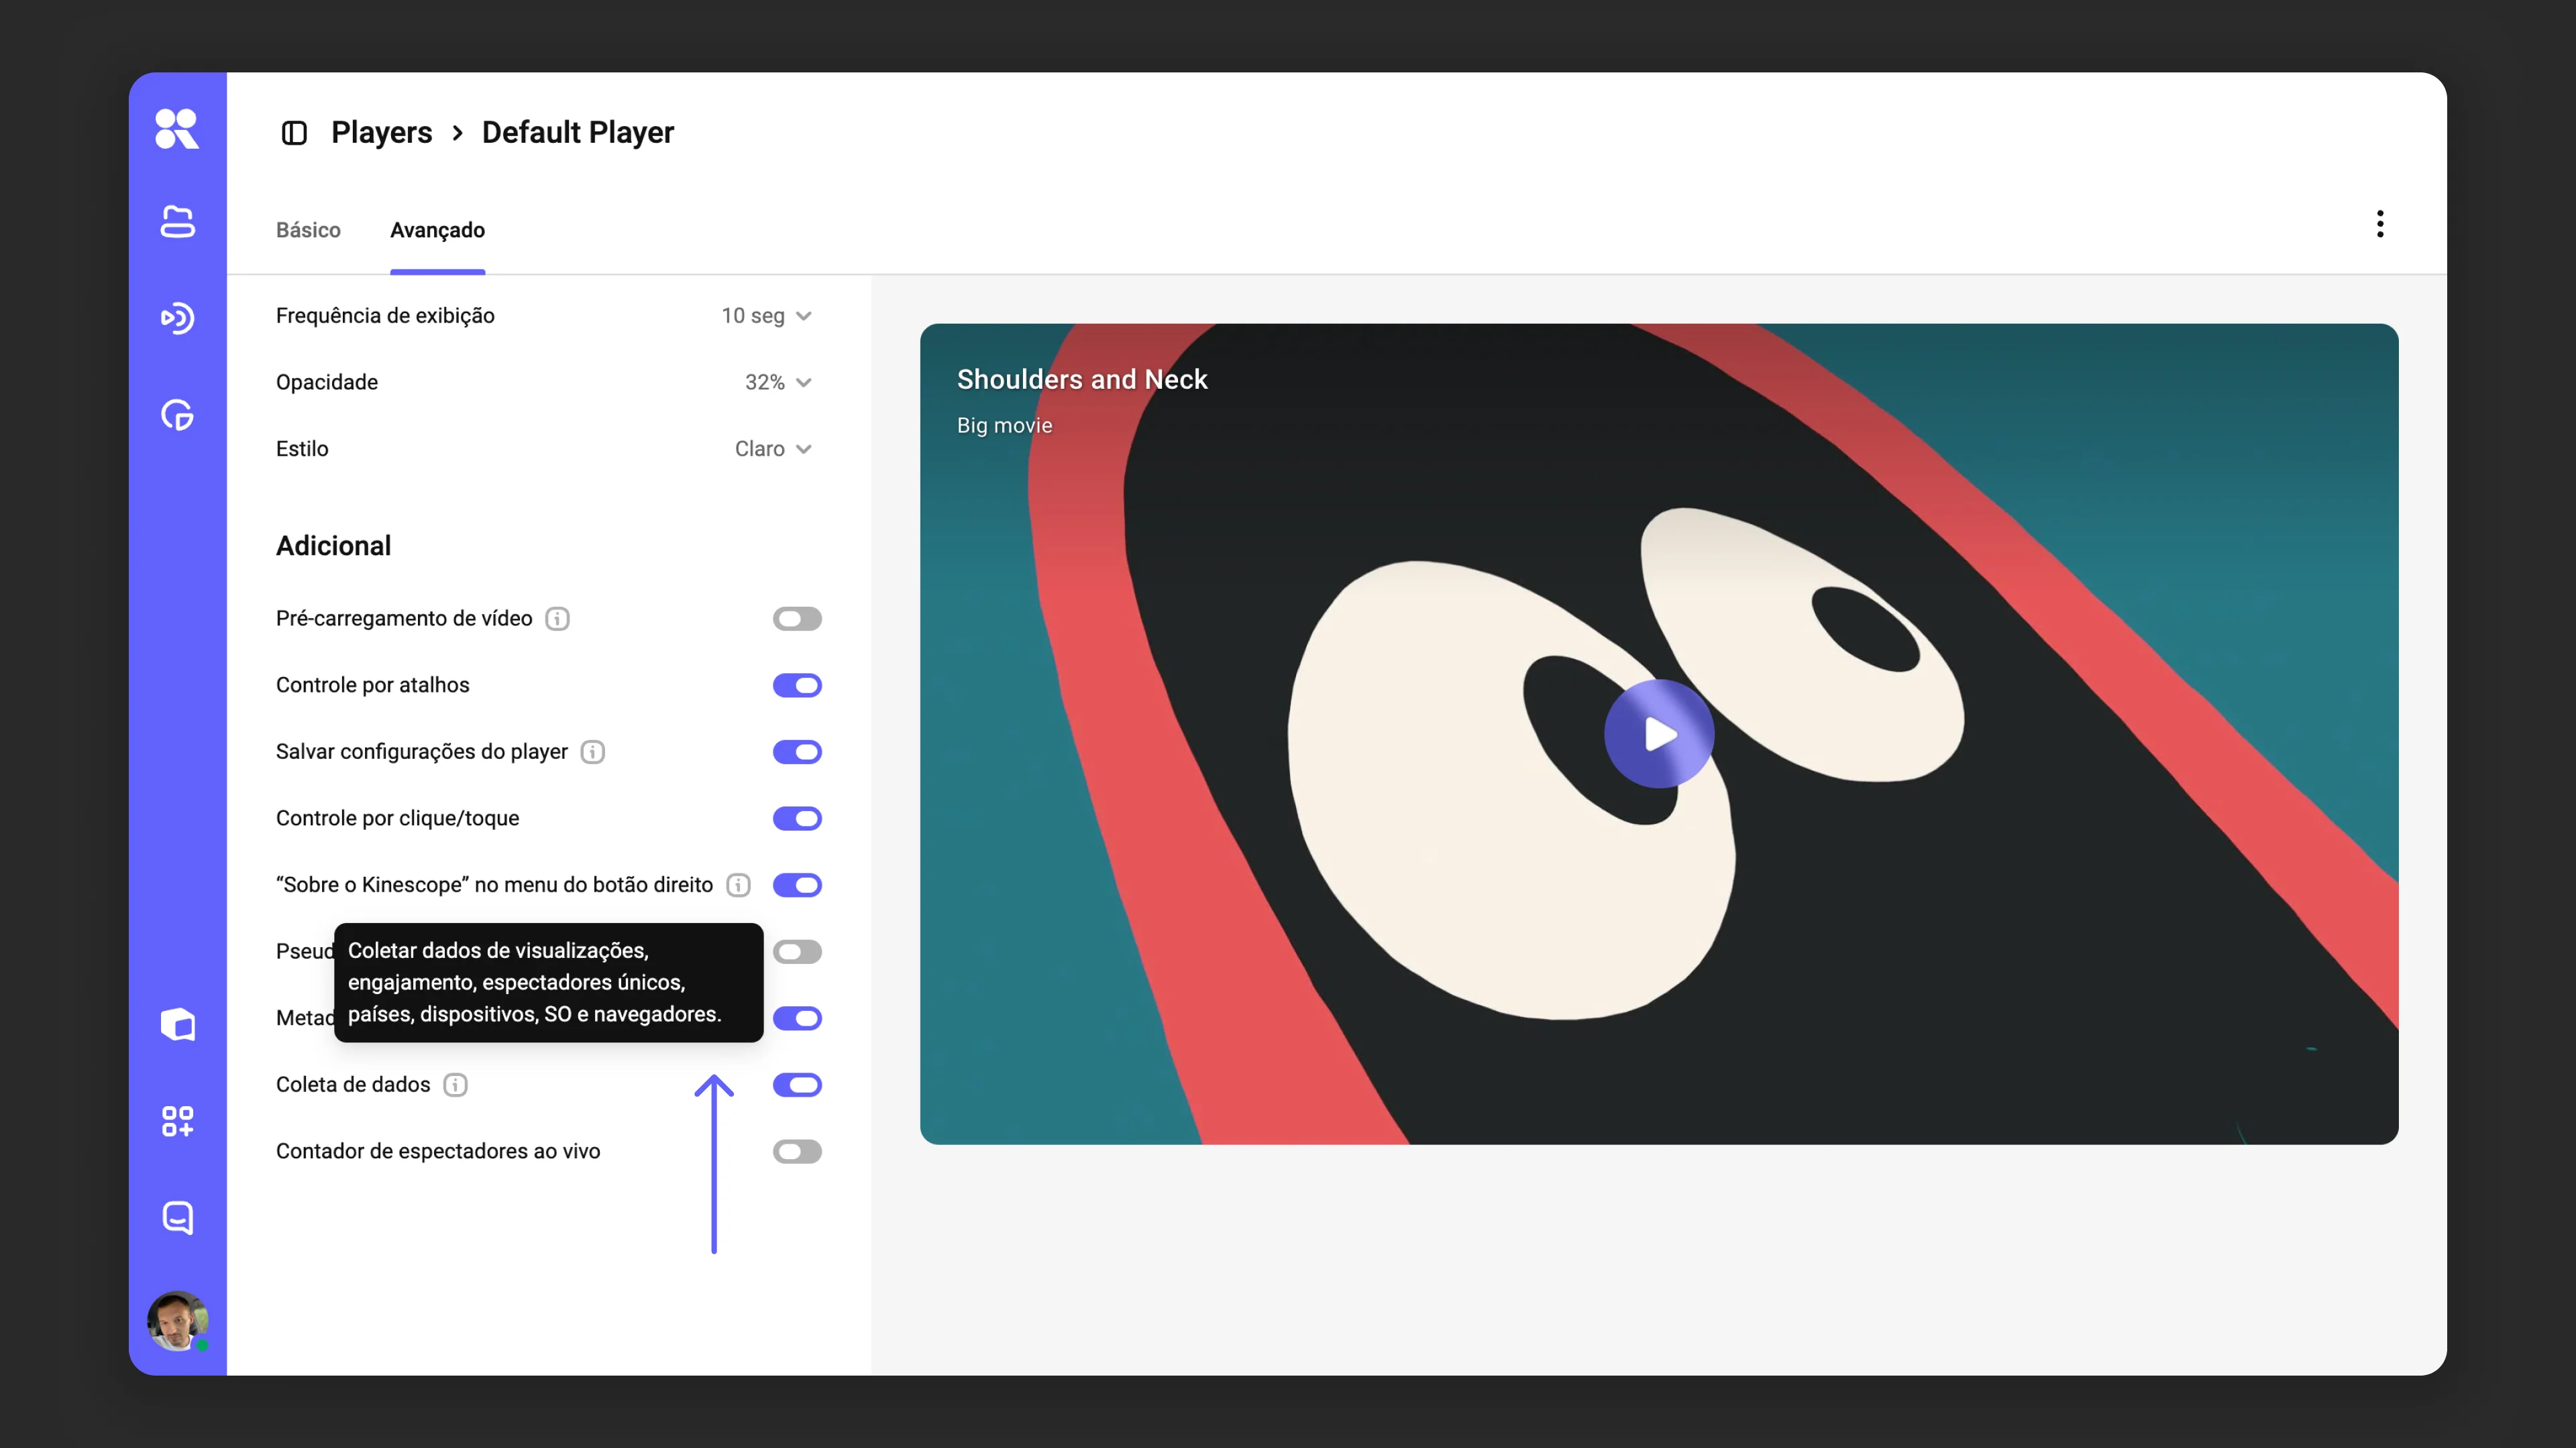Toggle Controle por clique/toque switch
This screenshot has width=2576, height=1448.
coord(797,819)
